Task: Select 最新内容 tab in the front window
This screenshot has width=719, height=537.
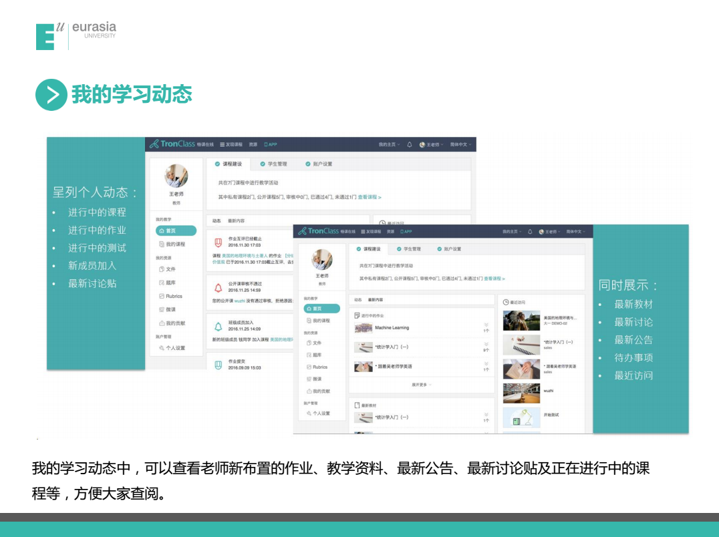Action: 375,300
